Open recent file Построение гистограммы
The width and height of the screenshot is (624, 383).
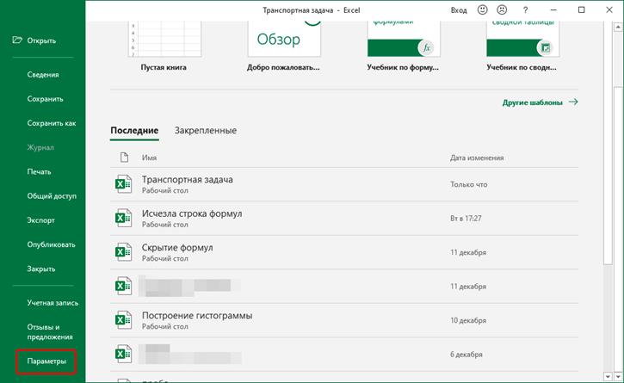(x=343, y=320)
